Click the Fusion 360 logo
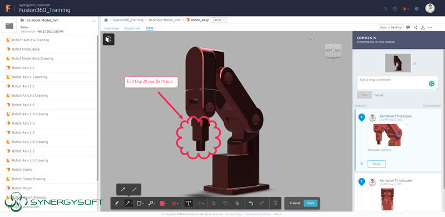445x217 pixels. point(8,8)
